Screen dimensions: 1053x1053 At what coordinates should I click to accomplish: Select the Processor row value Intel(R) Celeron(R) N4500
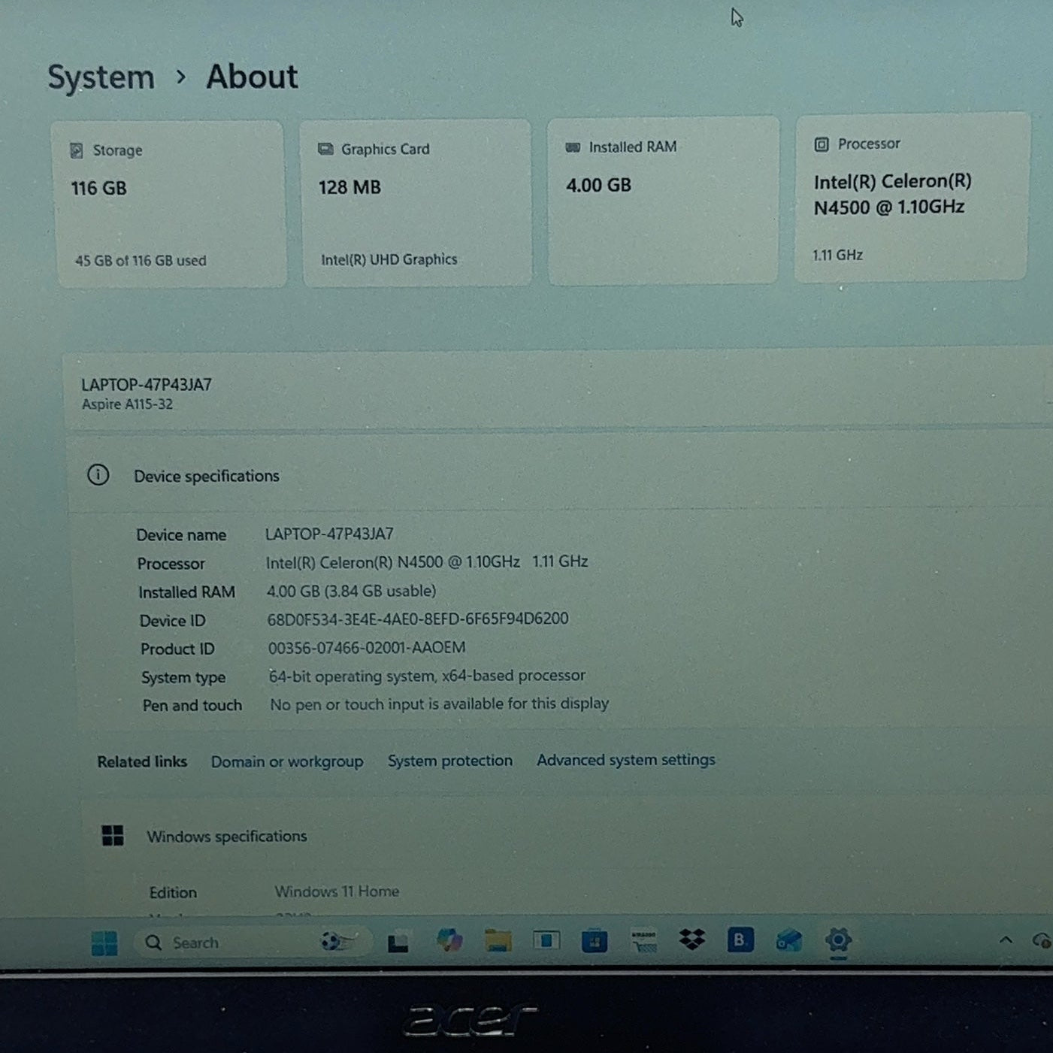pyautogui.click(x=426, y=562)
